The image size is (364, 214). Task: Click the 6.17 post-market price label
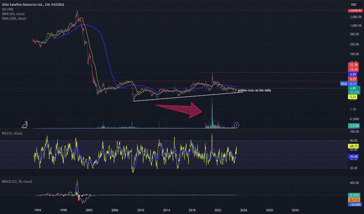353,84
